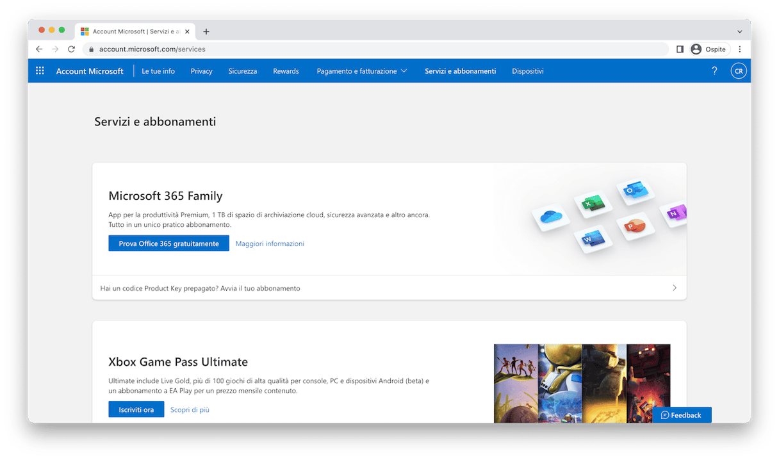Toggle the browser side panel icon
This screenshot has width=779, height=460.
click(x=680, y=49)
